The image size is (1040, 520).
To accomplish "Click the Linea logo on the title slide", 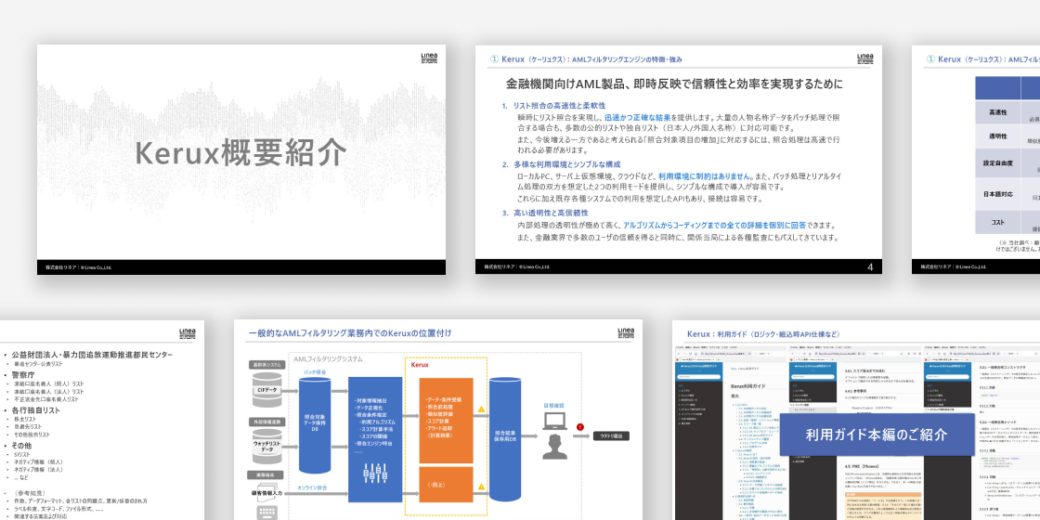I will [430, 58].
